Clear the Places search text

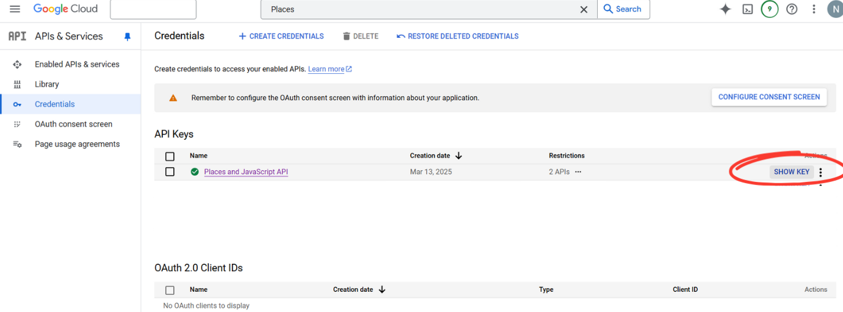click(x=584, y=9)
